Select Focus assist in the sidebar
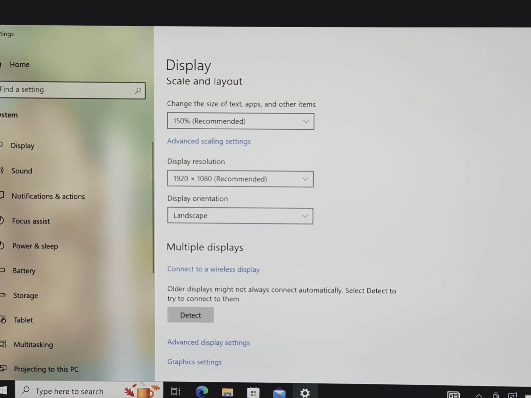The image size is (531, 398). [31, 221]
